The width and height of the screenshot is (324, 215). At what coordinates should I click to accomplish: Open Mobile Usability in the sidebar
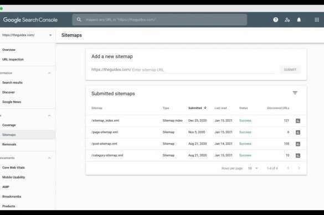(x=14, y=177)
